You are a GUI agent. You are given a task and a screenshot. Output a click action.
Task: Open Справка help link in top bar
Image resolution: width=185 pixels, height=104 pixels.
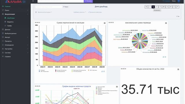(x=166, y=1)
